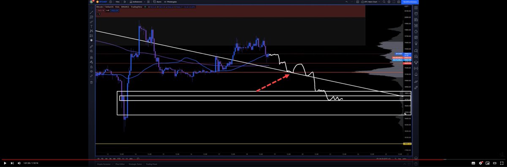Open the notifications bell panel

(x=416, y=74)
